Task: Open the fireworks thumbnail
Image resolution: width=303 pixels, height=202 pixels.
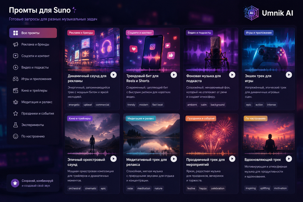Action: coord(211,135)
